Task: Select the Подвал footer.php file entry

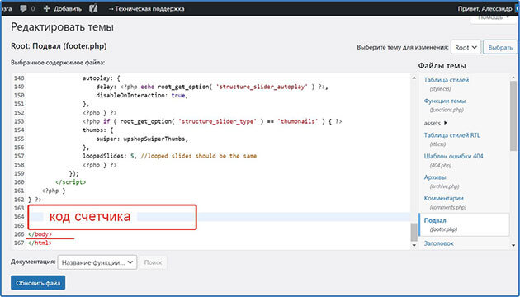Action: click(x=464, y=224)
